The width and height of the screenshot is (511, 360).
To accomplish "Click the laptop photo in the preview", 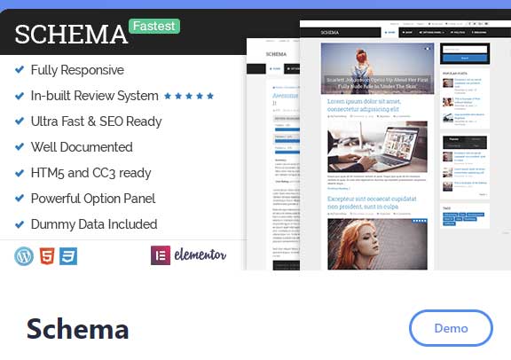I will click(377, 146).
